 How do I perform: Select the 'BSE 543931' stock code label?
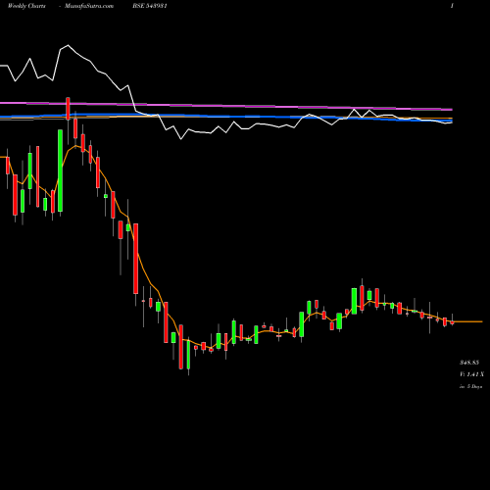150,6
